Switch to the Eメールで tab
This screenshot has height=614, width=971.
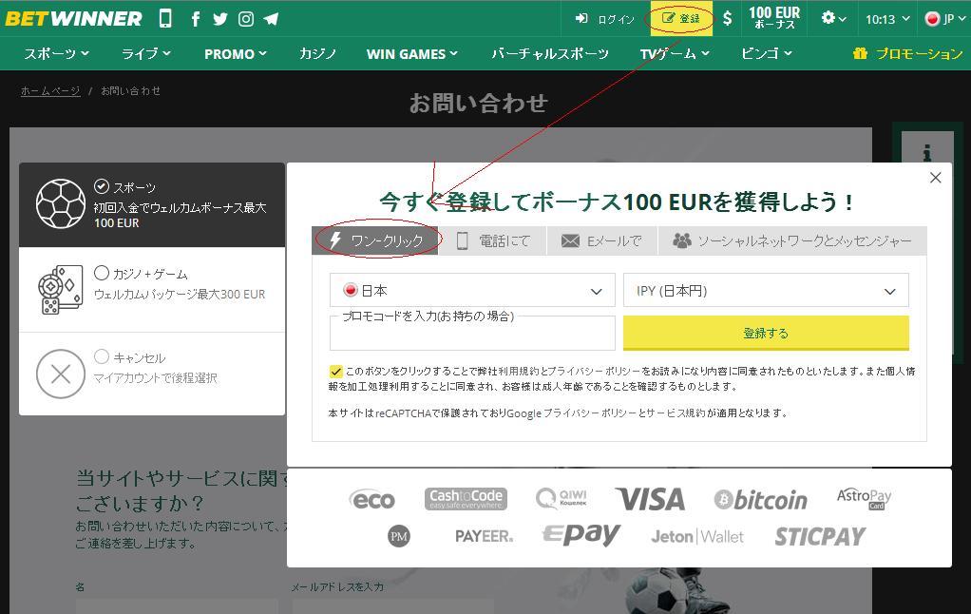(601, 240)
